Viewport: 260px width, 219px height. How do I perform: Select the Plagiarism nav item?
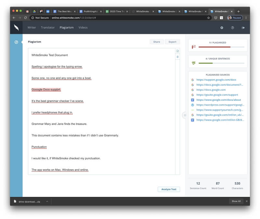click(x=67, y=28)
